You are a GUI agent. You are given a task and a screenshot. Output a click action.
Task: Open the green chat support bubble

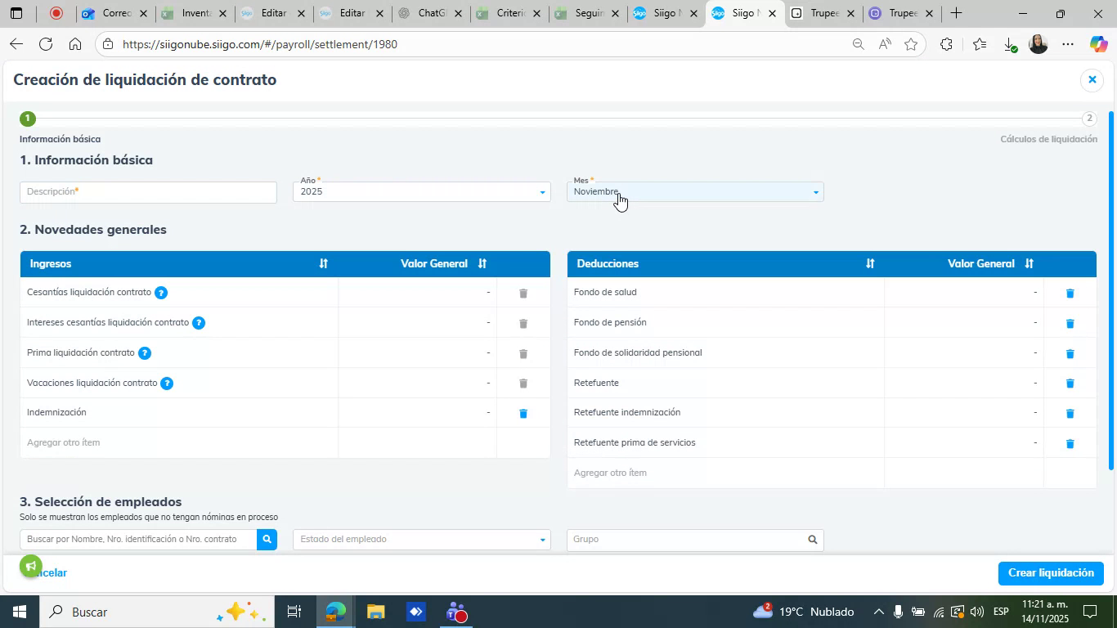pos(30,566)
